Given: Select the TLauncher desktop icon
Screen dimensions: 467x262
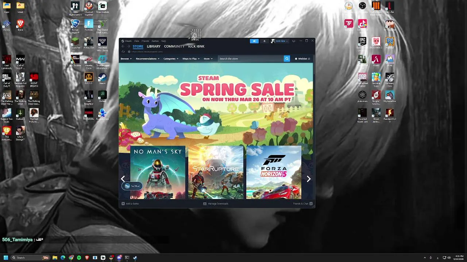Looking at the screenshot, I should pyautogui.click(x=75, y=43).
